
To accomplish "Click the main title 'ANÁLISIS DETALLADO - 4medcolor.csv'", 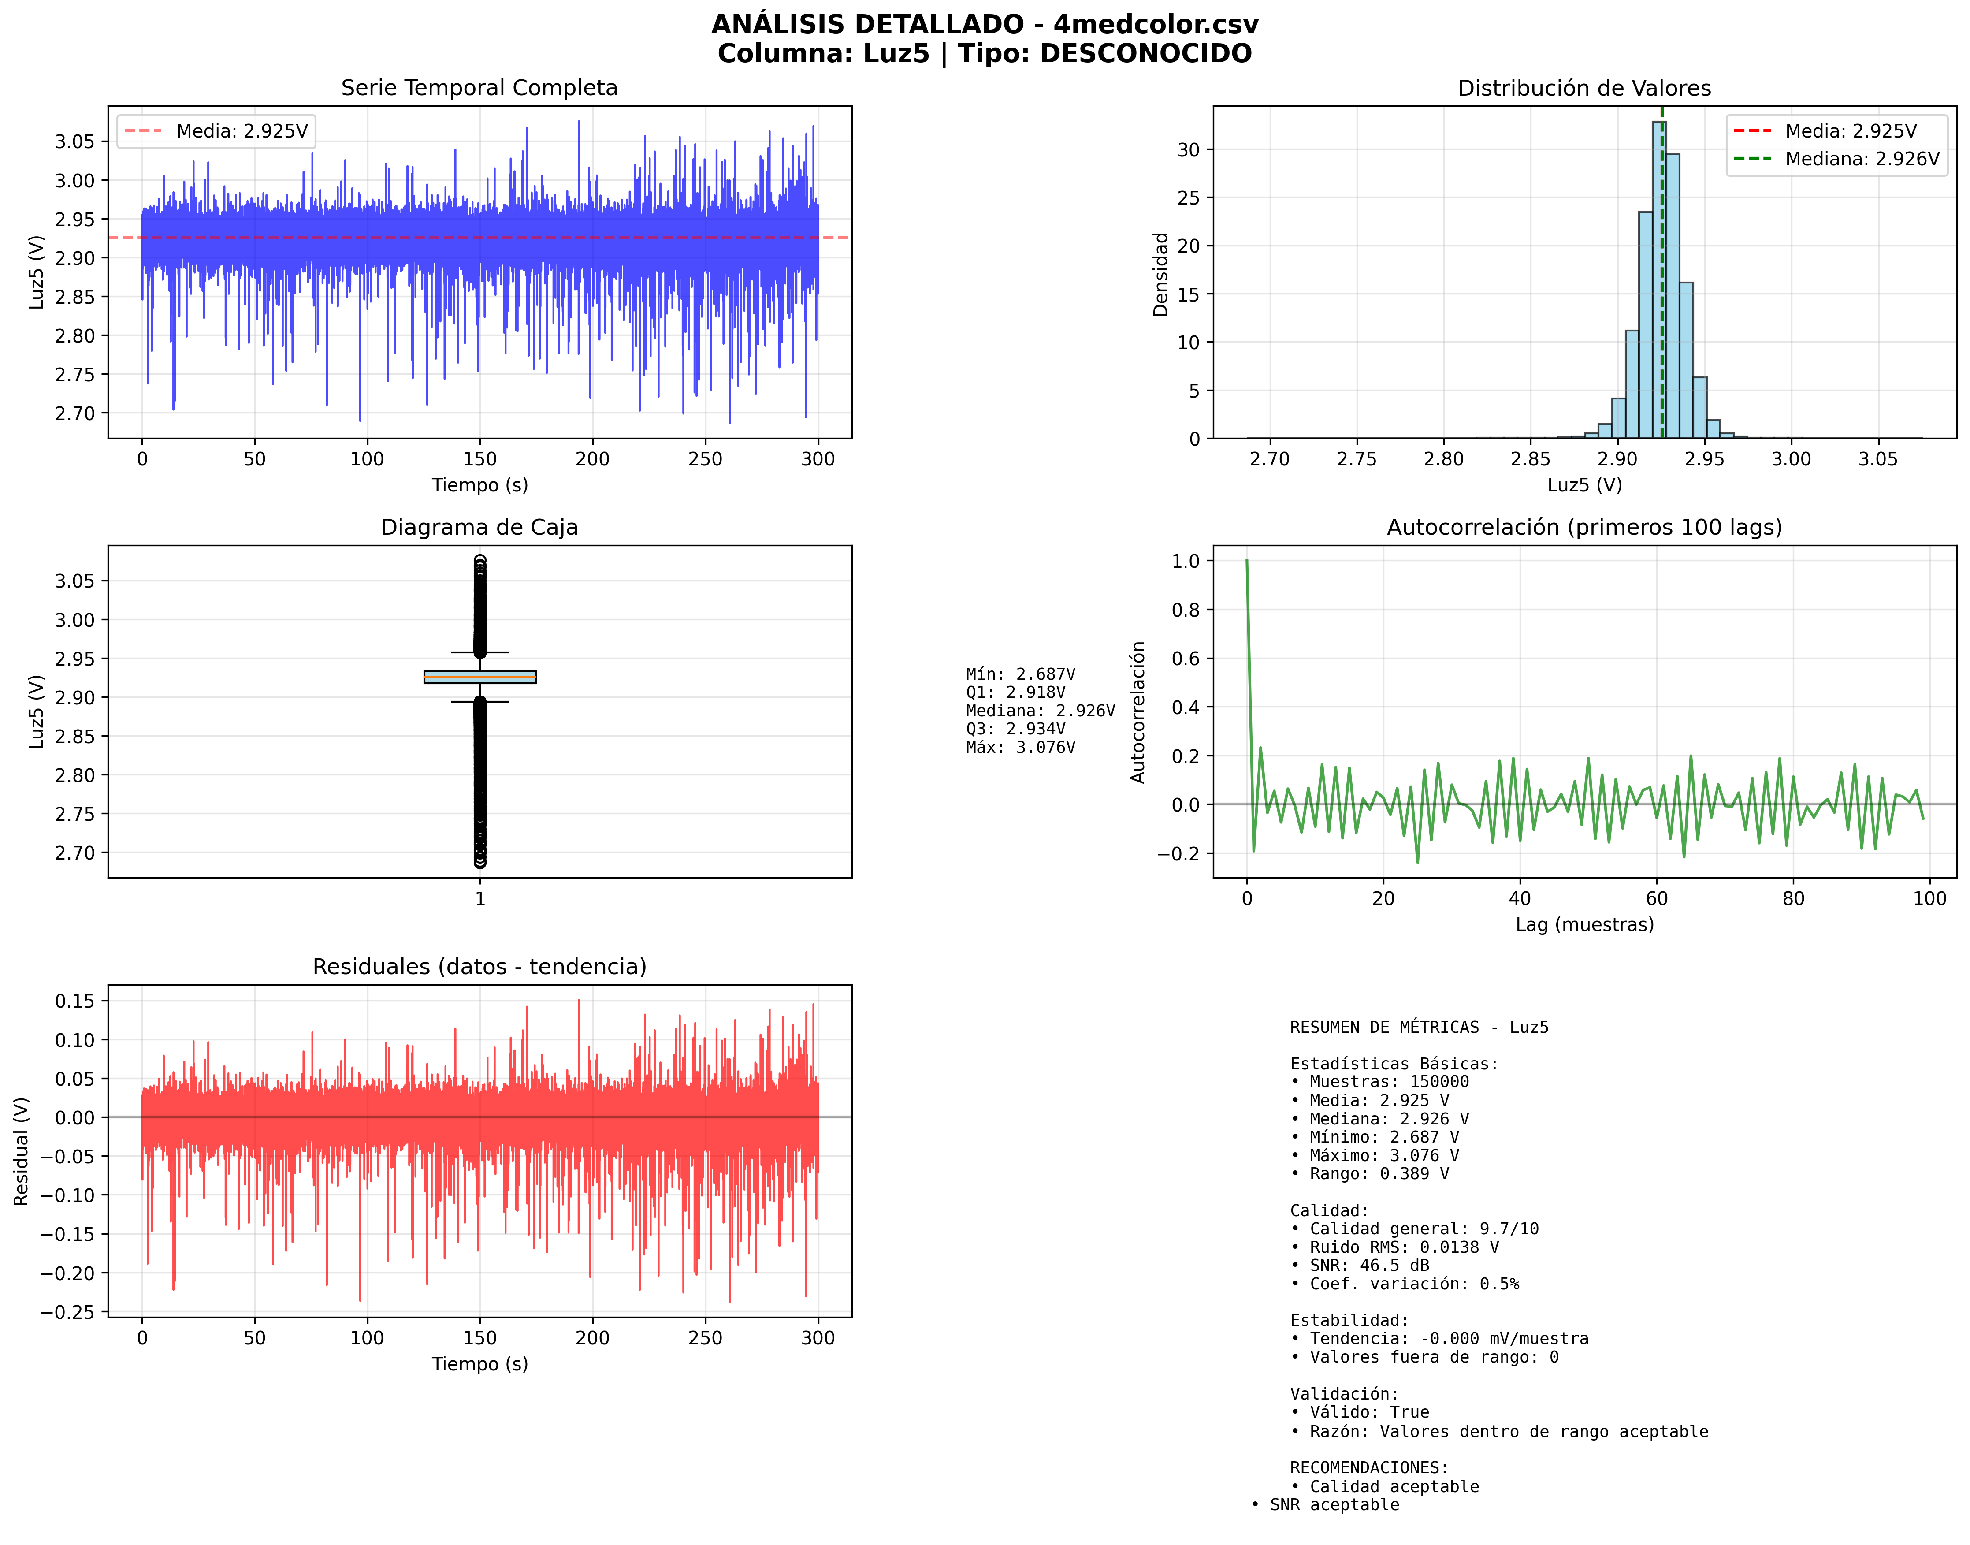I will tap(984, 24).
